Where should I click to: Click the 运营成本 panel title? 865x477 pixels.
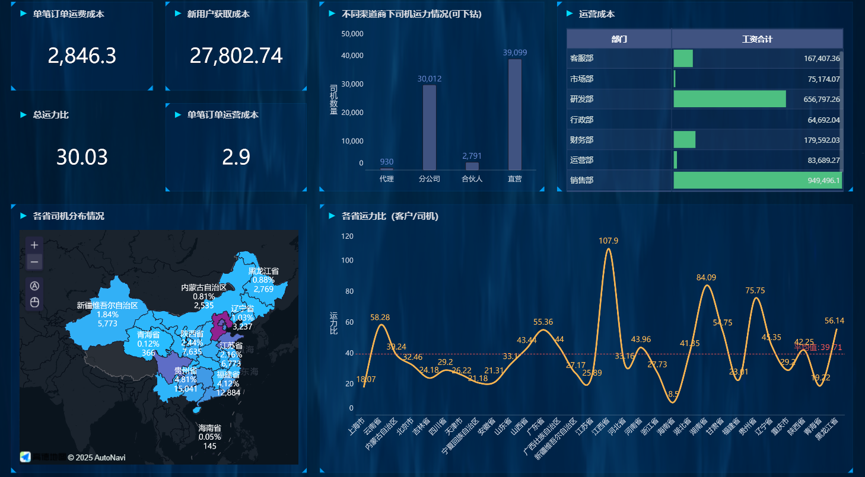597,14
